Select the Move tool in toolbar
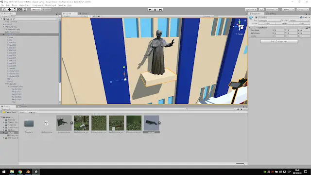Image resolution: width=311 pixels, height=175 pixels. tap(9, 10)
